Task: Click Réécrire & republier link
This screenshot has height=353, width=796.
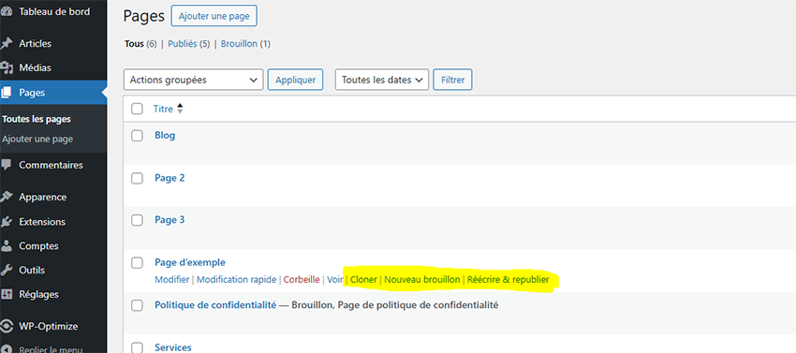Action: pyautogui.click(x=509, y=280)
